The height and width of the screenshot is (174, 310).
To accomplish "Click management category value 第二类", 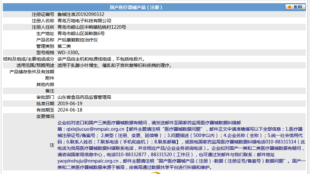I will click(64, 46).
